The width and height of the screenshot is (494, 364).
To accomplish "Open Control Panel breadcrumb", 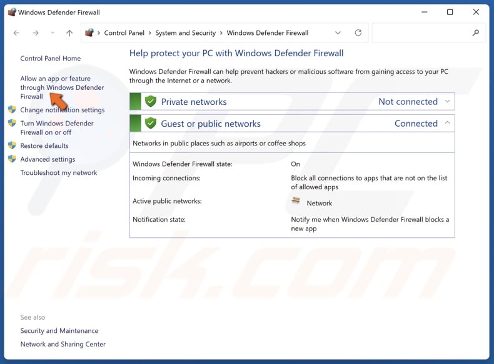I will tap(124, 32).
